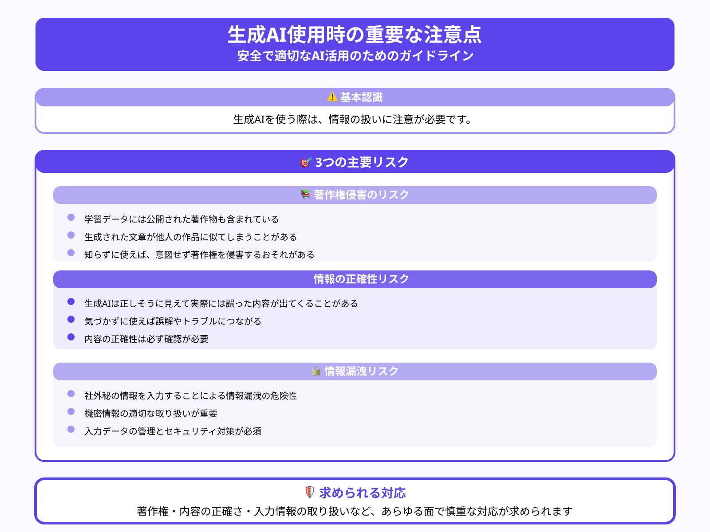Click the 基本認識 section header text

pyautogui.click(x=362, y=97)
